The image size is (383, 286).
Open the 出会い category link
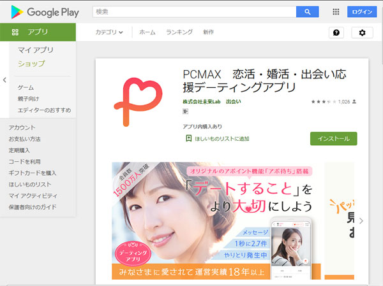coord(233,102)
